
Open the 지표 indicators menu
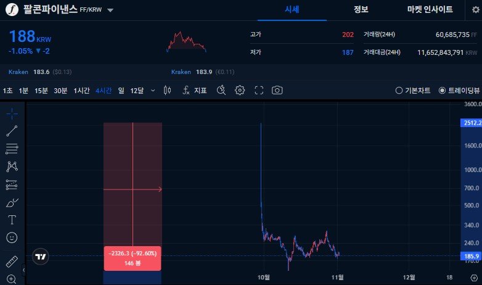pyautogui.click(x=195, y=91)
